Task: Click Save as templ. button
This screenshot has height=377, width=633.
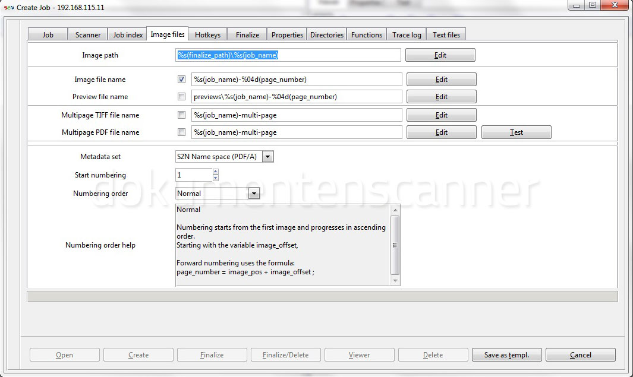Action: click(x=506, y=355)
